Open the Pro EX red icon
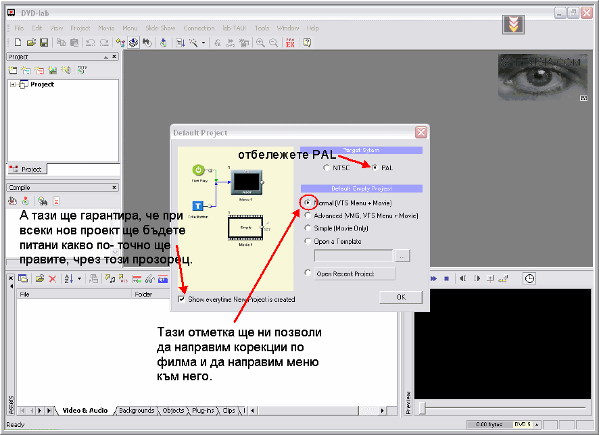The width and height of the screenshot is (599, 435). click(290, 43)
